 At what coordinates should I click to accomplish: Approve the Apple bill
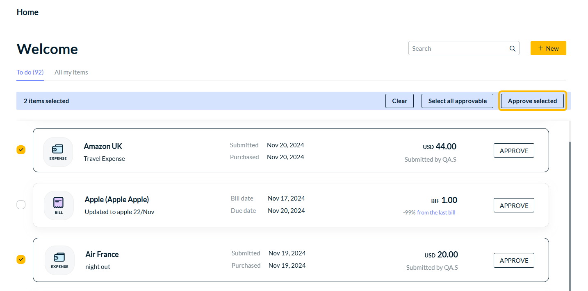point(513,205)
